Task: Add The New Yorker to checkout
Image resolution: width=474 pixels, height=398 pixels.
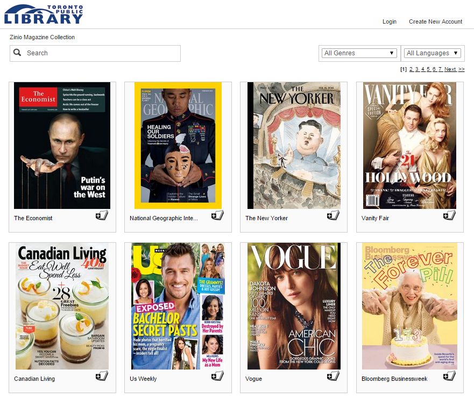Action: tap(334, 215)
